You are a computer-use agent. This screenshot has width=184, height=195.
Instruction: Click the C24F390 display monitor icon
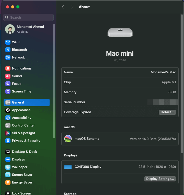(x=68, y=167)
